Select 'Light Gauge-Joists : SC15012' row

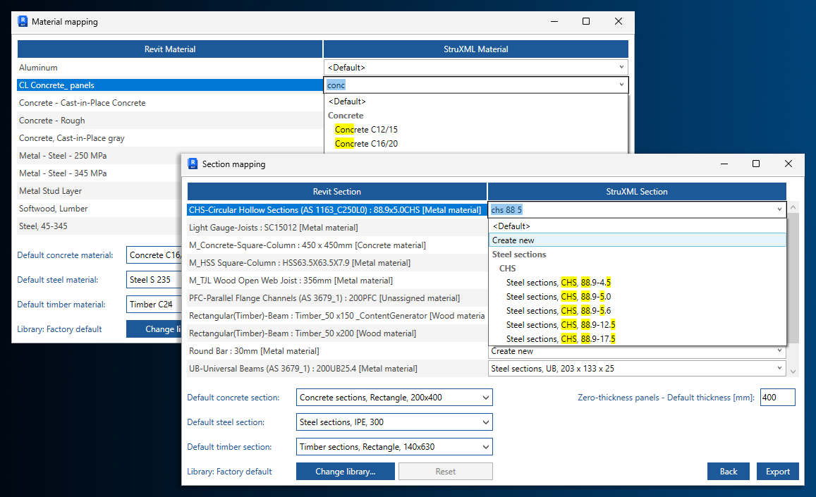tap(336, 228)
